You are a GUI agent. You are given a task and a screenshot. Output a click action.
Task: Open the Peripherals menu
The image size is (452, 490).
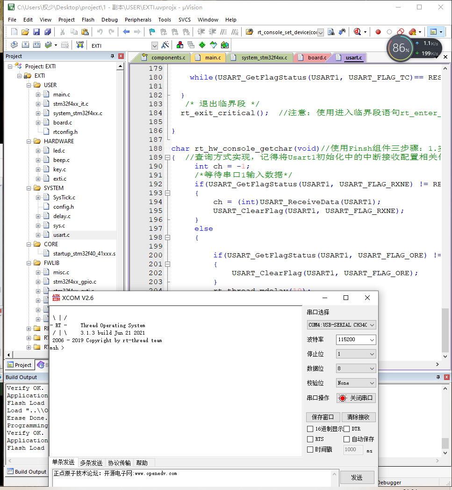tap(138, 20)
